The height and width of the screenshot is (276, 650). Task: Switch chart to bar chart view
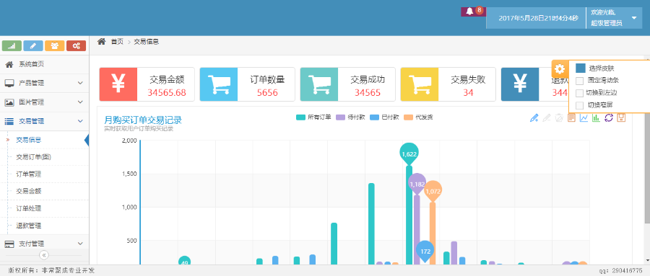[596, 118]
